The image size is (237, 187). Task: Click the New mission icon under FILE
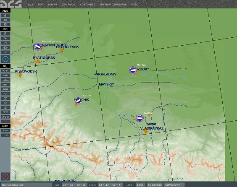[x=5, y=15]
